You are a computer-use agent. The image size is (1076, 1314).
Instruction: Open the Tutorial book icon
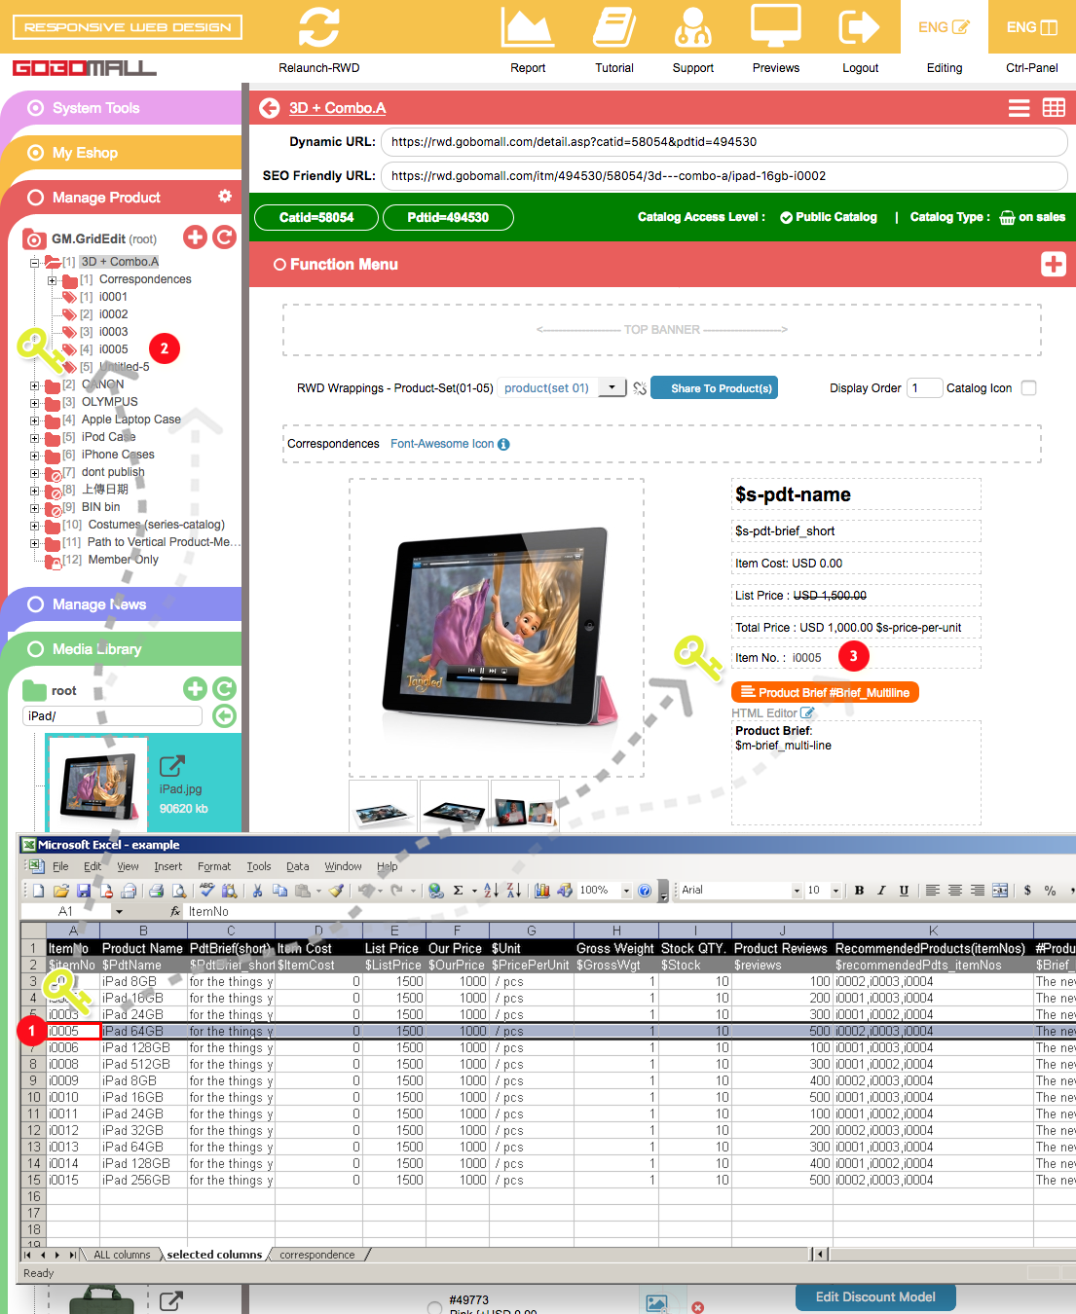pyautogui.click(x=614, y=27)
